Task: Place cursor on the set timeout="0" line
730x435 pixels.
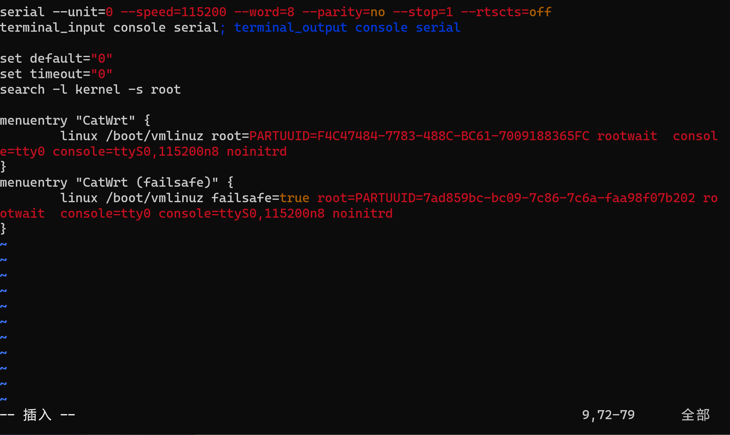Action: tap(56, 74)
